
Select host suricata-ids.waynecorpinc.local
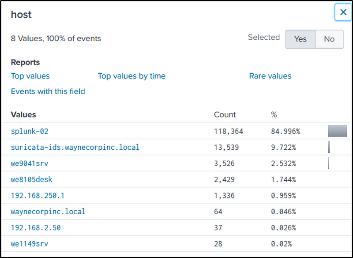pos(75,147)
